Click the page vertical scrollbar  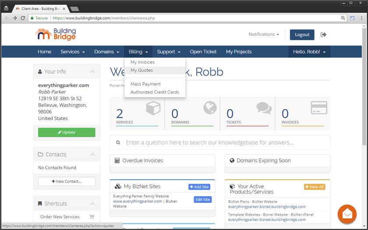364,87
